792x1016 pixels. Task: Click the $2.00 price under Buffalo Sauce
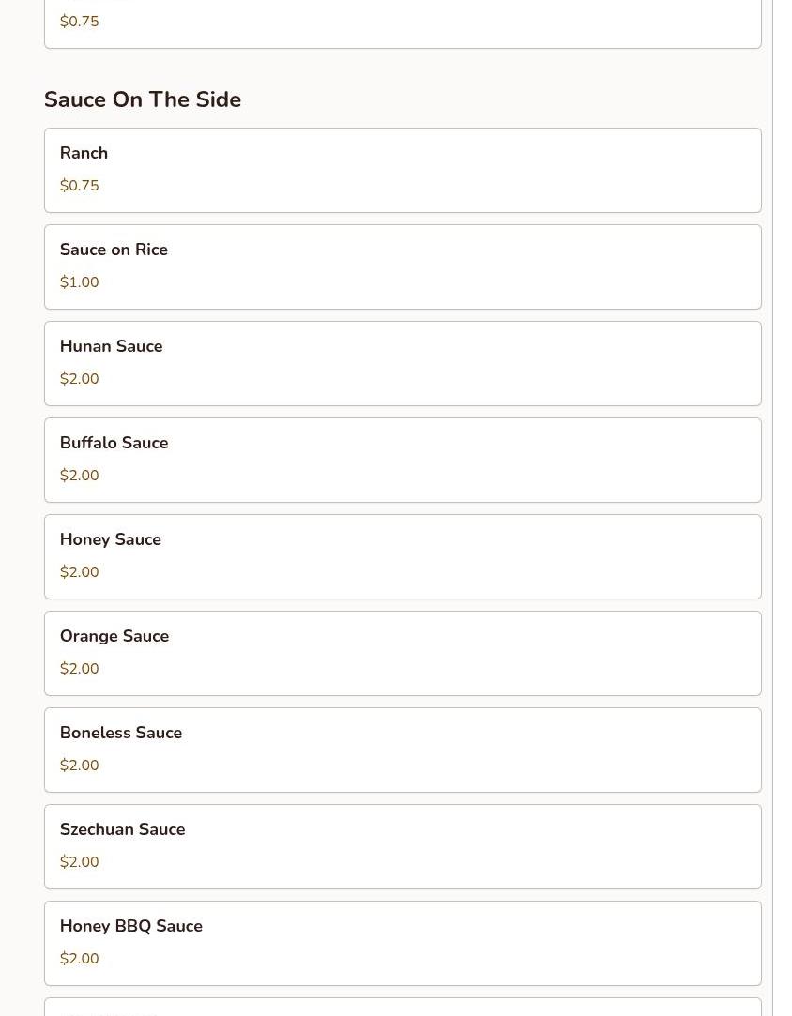(x=79, y=476)
